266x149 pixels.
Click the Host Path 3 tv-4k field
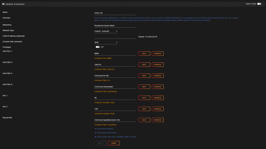tap(115, 76)
